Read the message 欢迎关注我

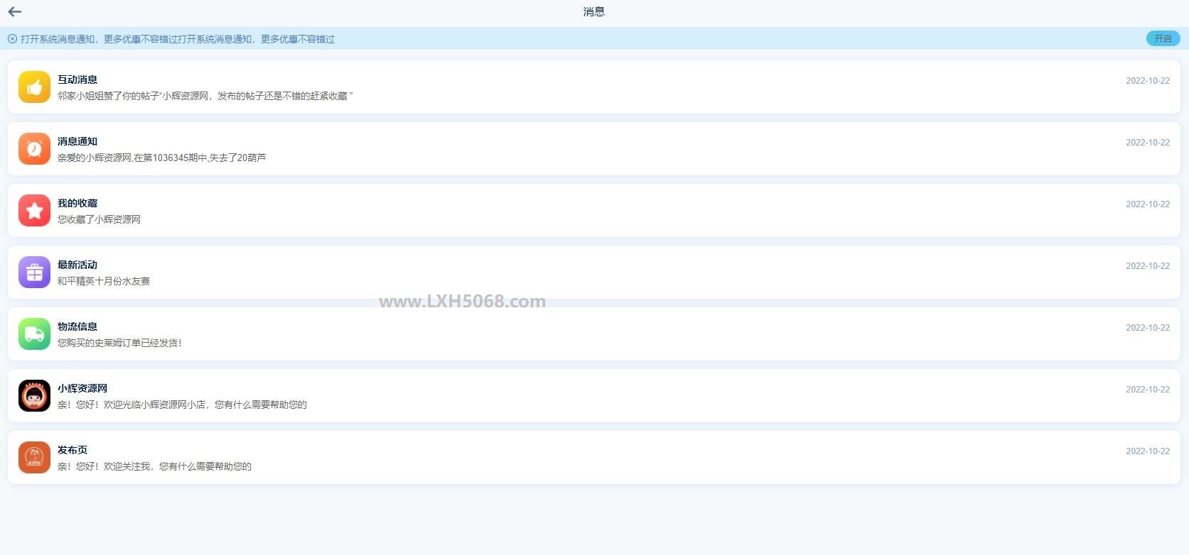(154, 466)
